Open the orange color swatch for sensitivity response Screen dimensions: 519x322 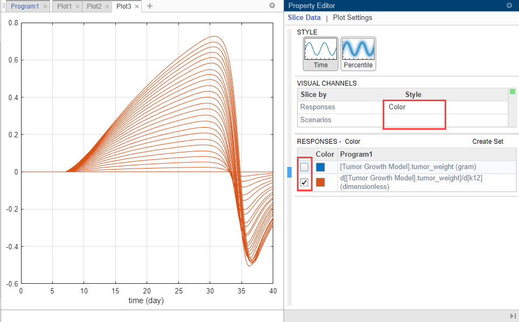[321, 182]
